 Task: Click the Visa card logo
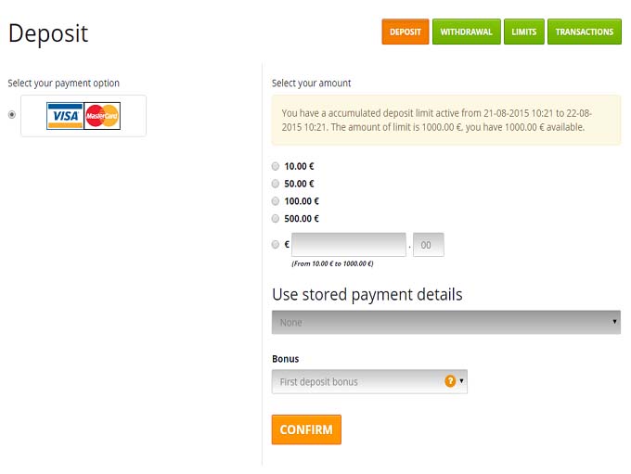[x=65, y=116]
